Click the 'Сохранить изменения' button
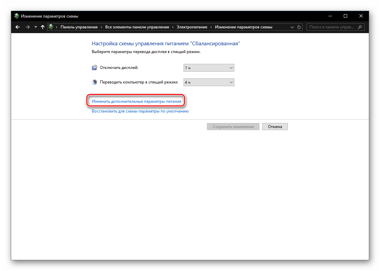Viewport: 380px width, 271px height. tap(233, 127)
